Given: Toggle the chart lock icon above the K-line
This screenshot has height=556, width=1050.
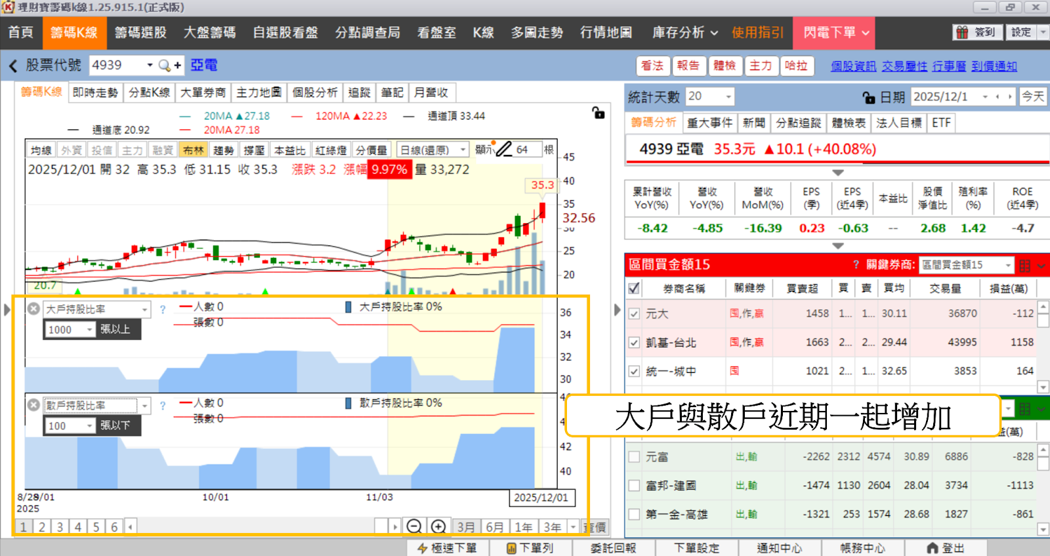Looking at the screenshot, I should pos(598,112).
